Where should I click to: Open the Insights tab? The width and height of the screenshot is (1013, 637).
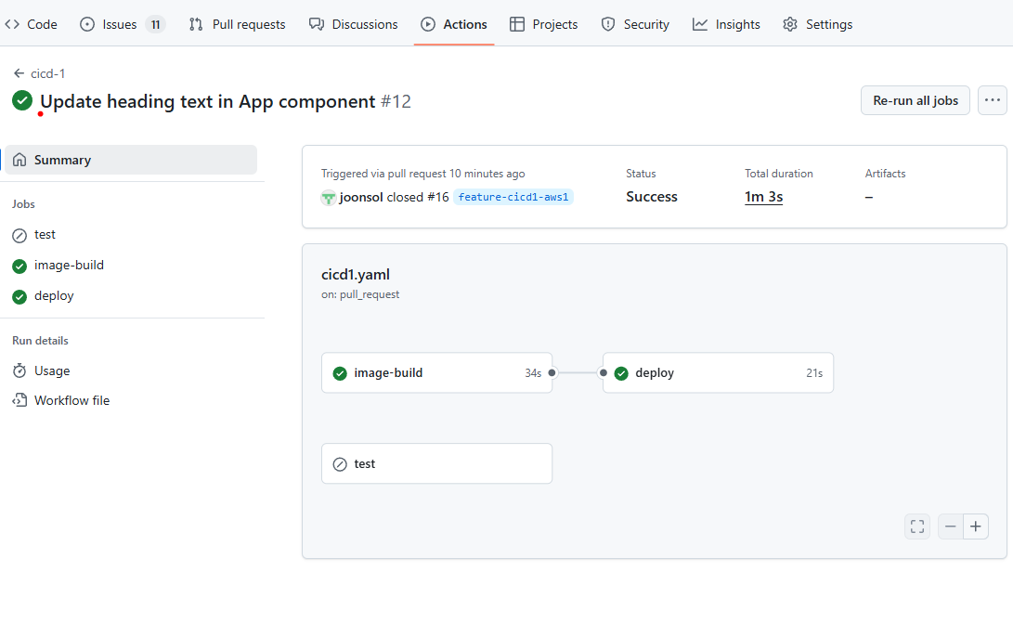(726, 24)
